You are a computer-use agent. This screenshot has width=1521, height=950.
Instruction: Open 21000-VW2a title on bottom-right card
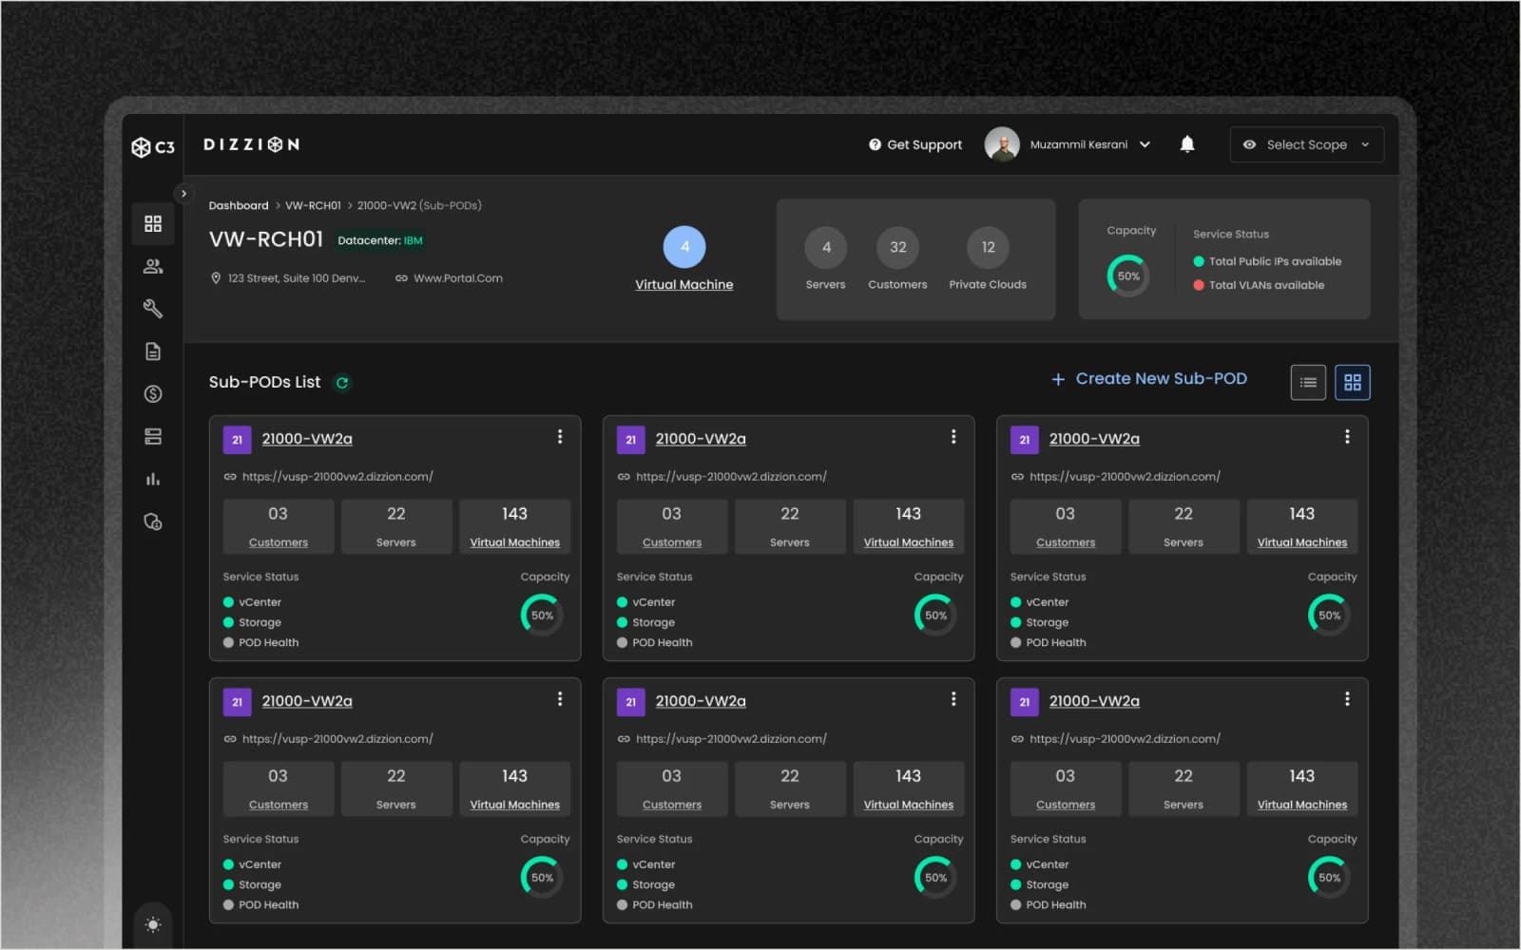(1094, 701)
